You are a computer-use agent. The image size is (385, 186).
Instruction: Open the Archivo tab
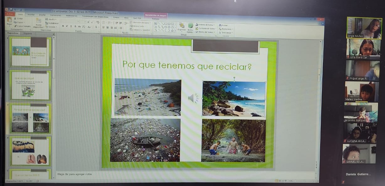[x=10, y=14]
